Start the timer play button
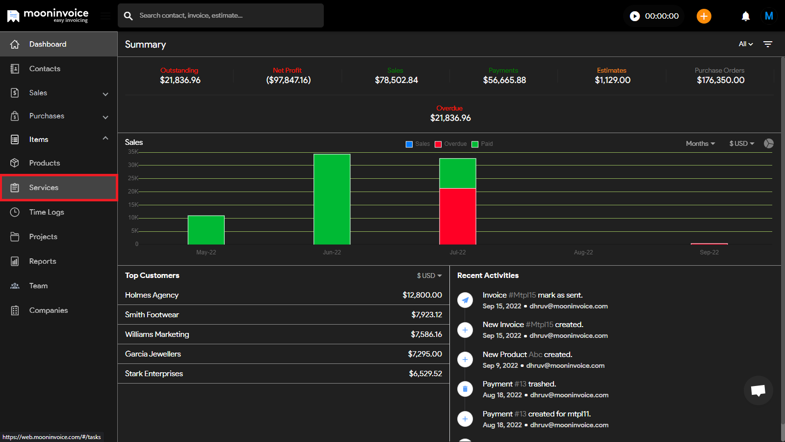Viewport: 785px width, 442px height. 635,16
